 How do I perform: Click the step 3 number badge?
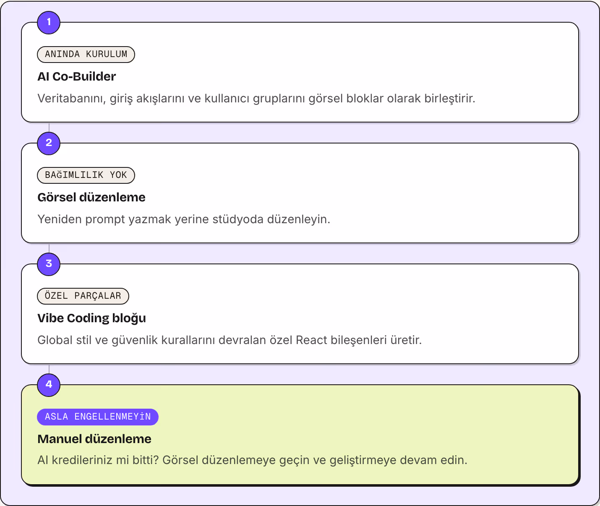[49, 264]
